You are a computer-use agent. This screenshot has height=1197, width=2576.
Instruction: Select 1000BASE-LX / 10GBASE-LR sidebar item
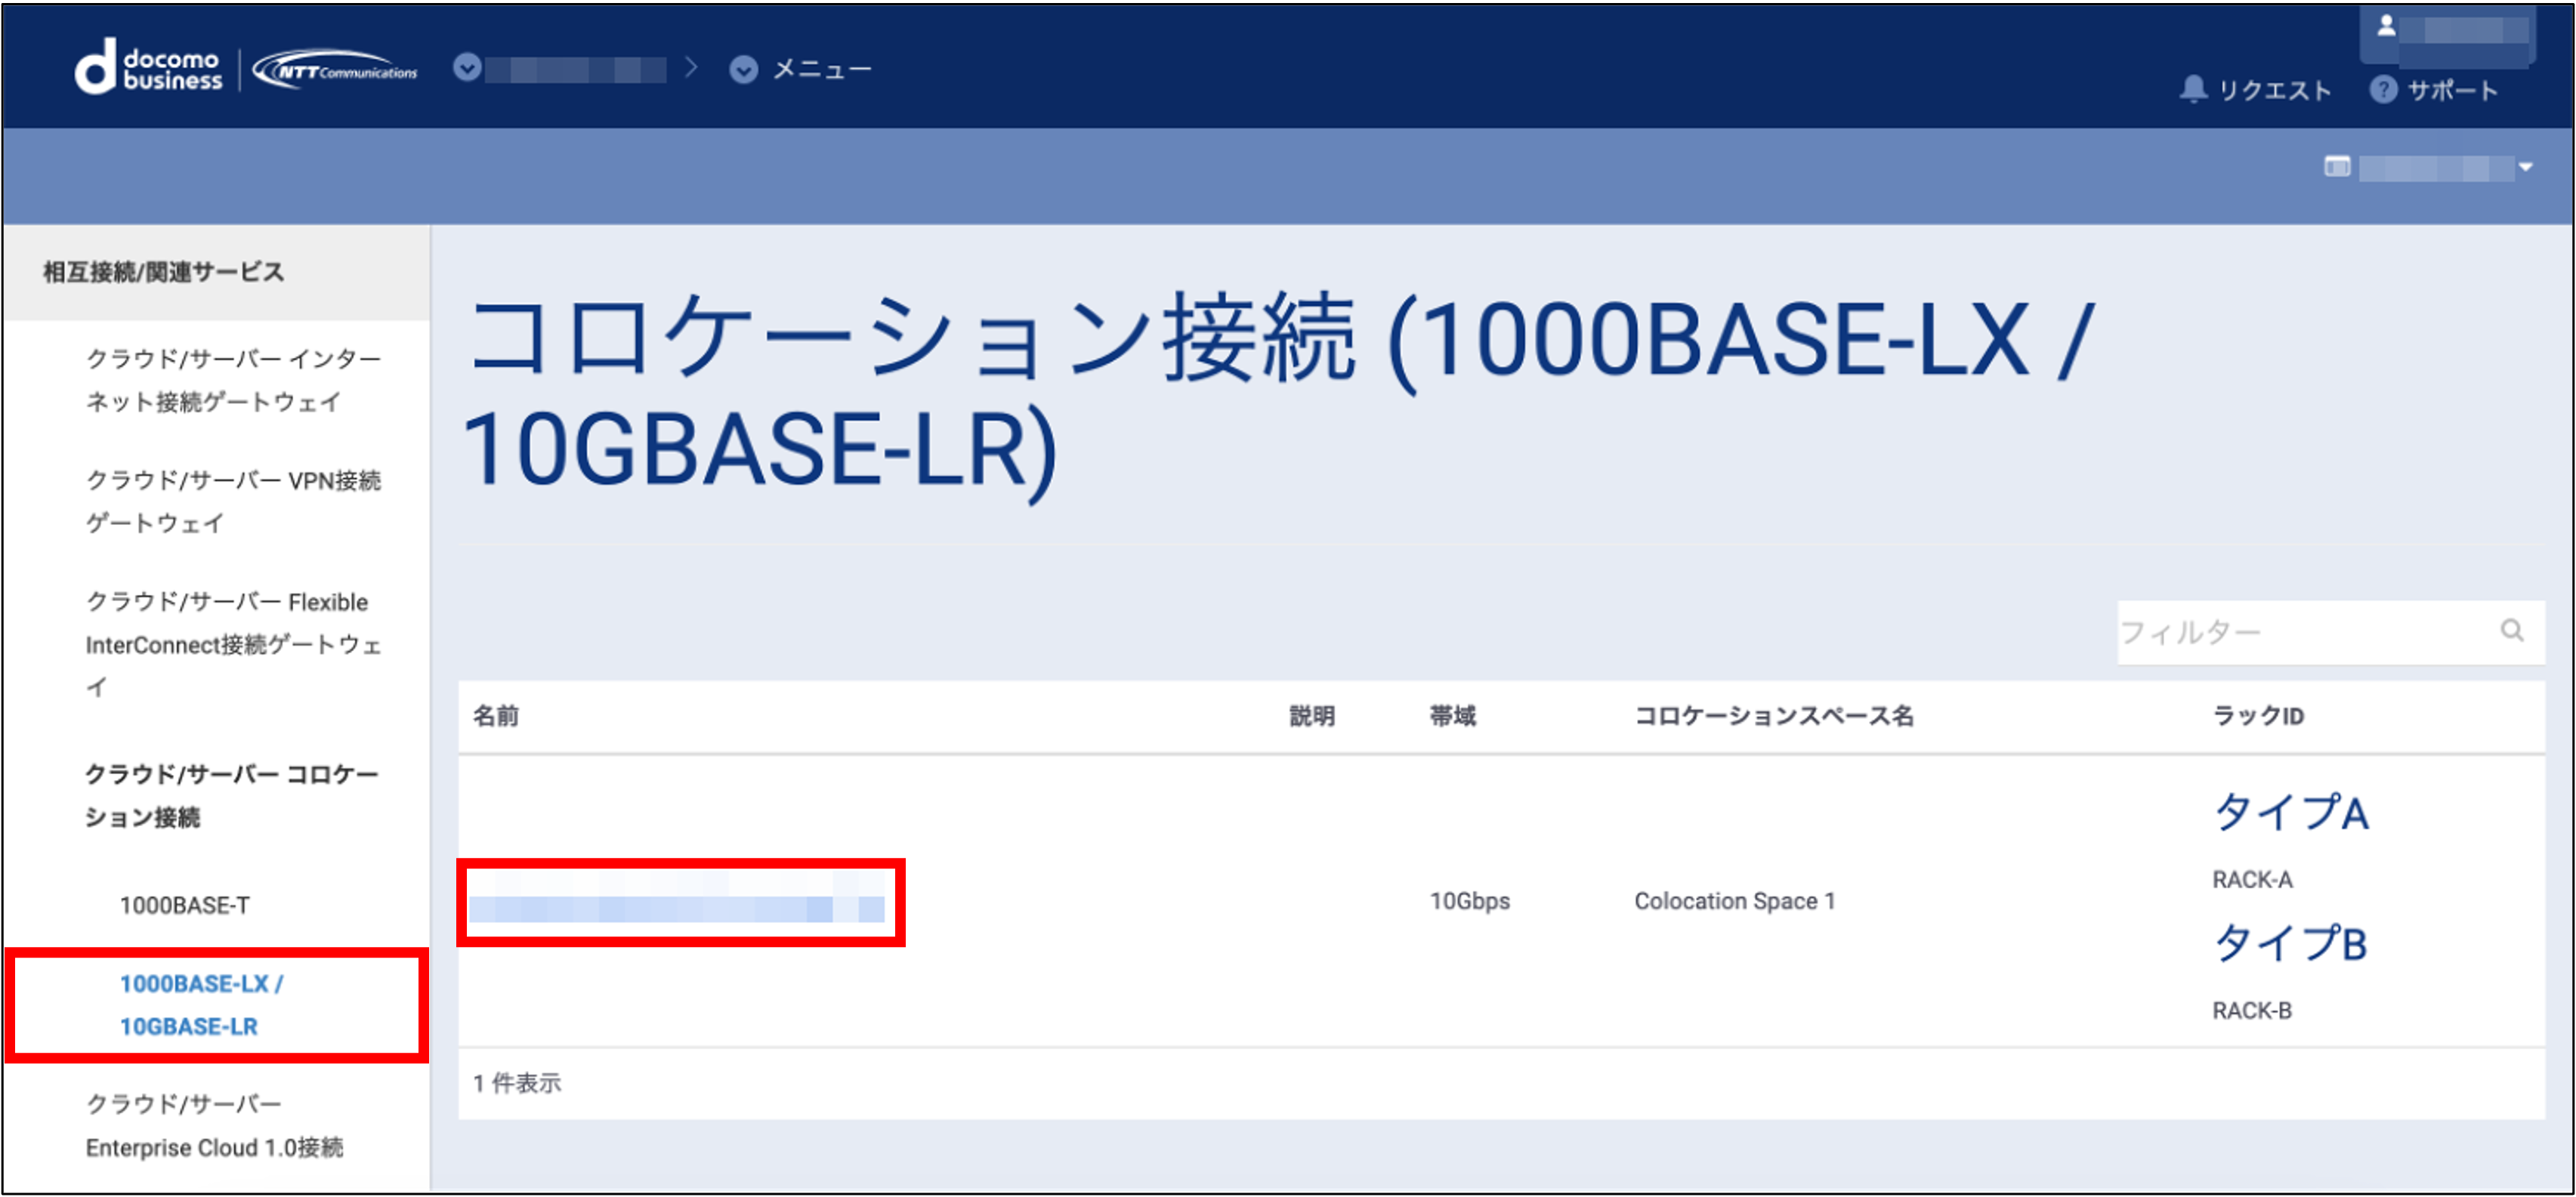pos(200,1004)
